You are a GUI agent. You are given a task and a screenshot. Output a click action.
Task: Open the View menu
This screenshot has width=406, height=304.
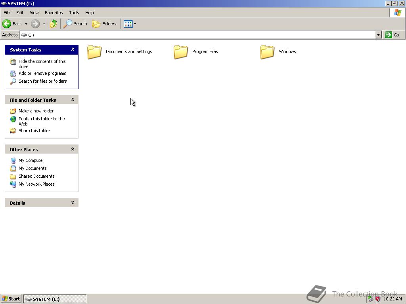[34, 13]
